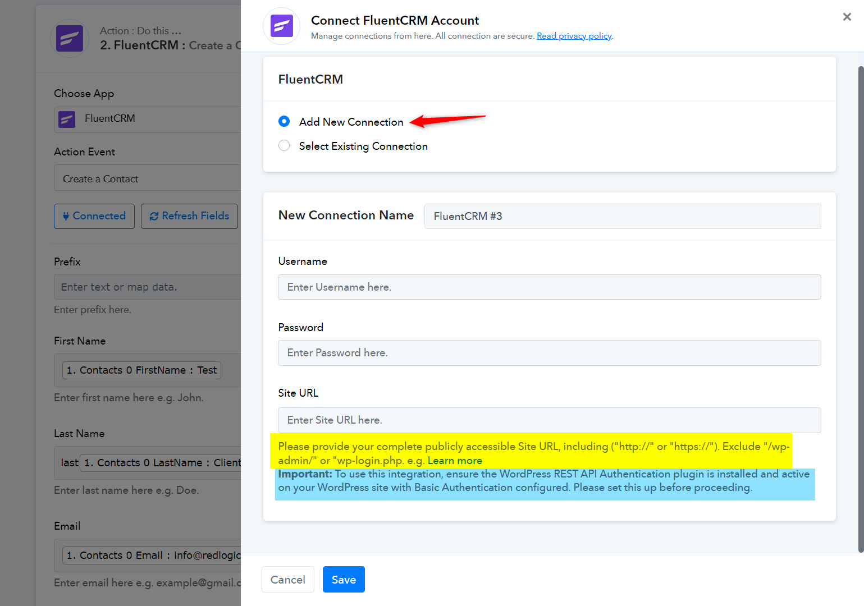The image size is (864, 606).
Task: Click the Username input field
Action: (550, 287)
